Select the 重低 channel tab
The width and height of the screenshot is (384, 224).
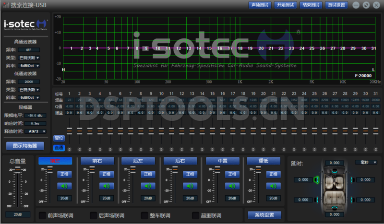[264, 161]
